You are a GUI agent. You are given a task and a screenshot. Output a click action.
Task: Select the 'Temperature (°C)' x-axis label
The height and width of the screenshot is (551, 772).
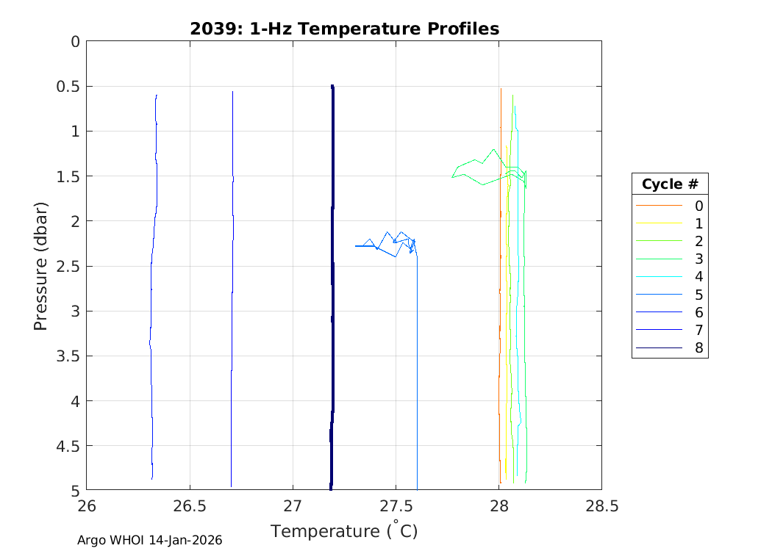pos(344,530)
